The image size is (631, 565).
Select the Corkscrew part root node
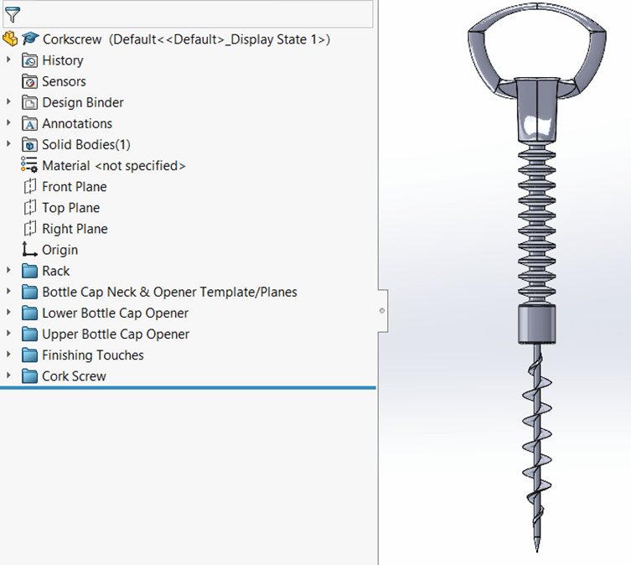(x=72, y=39)
